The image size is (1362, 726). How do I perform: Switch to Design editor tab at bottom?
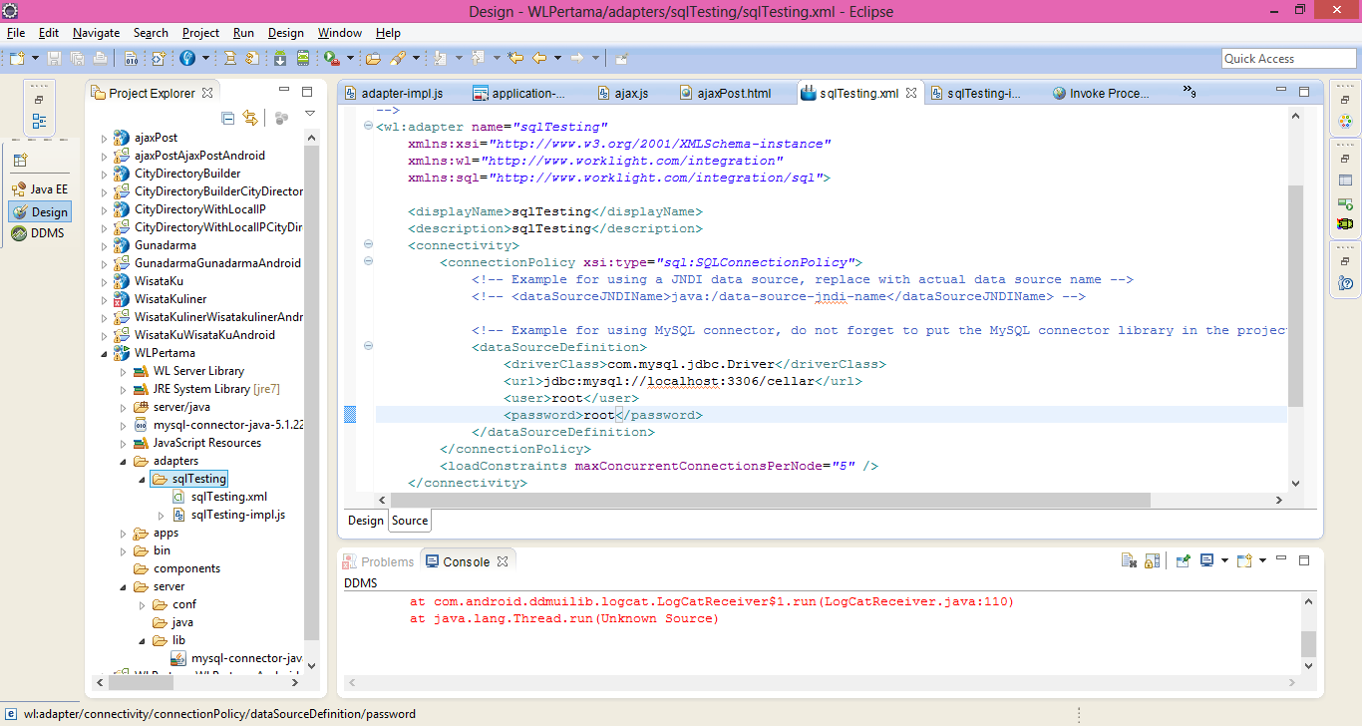point(365,521)
